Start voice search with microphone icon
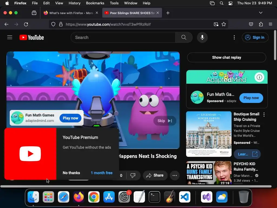Image resolution: width=277 pixels, height=208 pixels. (x=202, y=37)
